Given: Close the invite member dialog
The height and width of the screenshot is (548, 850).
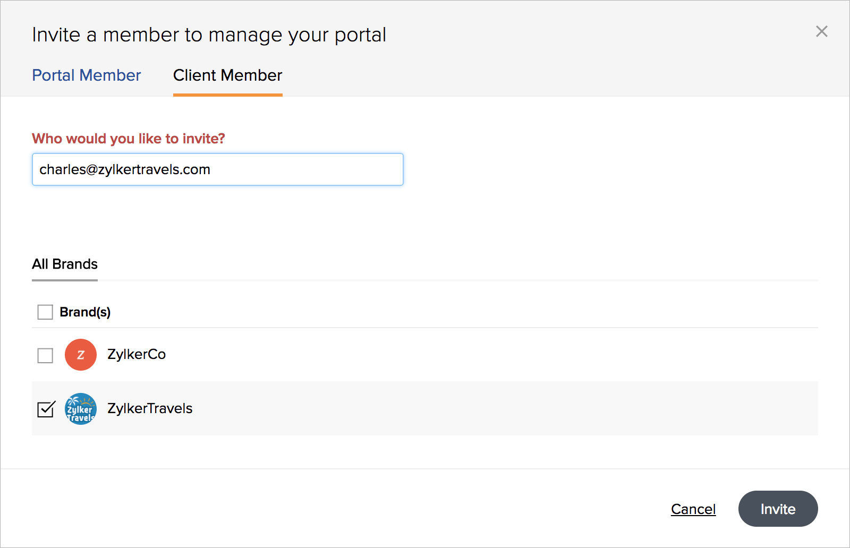Looking at the screenshot, I should pyautogui.click(x=821, y=32).
